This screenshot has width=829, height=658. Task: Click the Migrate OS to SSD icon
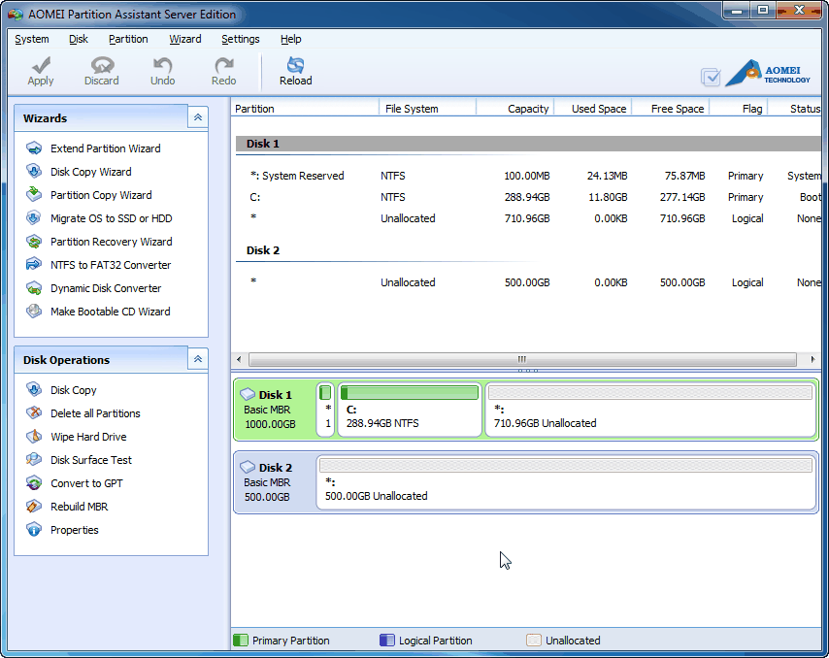(34, 217)
